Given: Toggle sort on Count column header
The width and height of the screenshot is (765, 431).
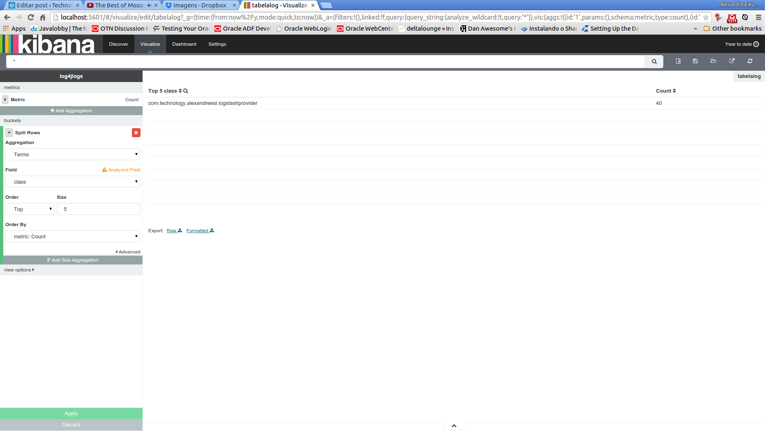Looking at the screenshot, I should 666,91.
